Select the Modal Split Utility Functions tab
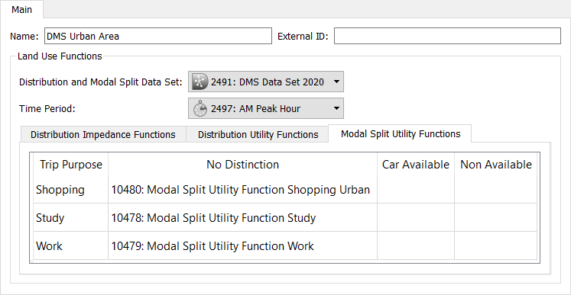This screenshot has height=295, width=571. coord(401,133)
